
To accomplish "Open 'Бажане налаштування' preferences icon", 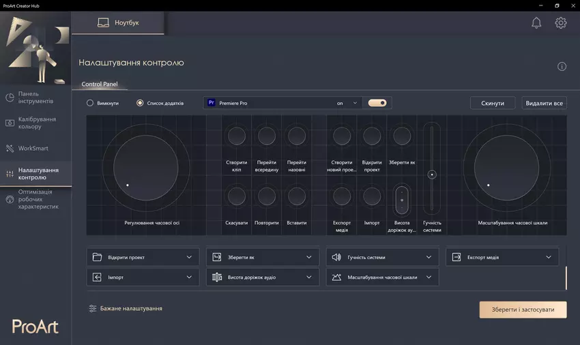I will click(93, 309).
